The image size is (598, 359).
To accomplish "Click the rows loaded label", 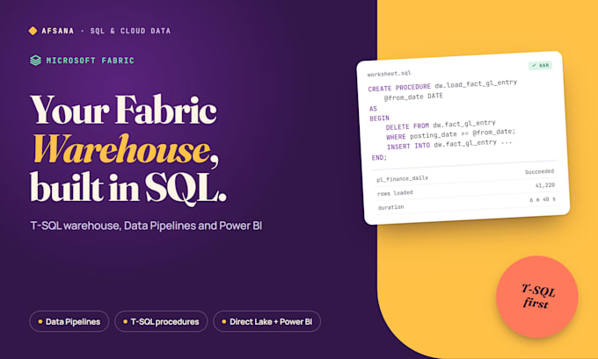I will point(395,193).
